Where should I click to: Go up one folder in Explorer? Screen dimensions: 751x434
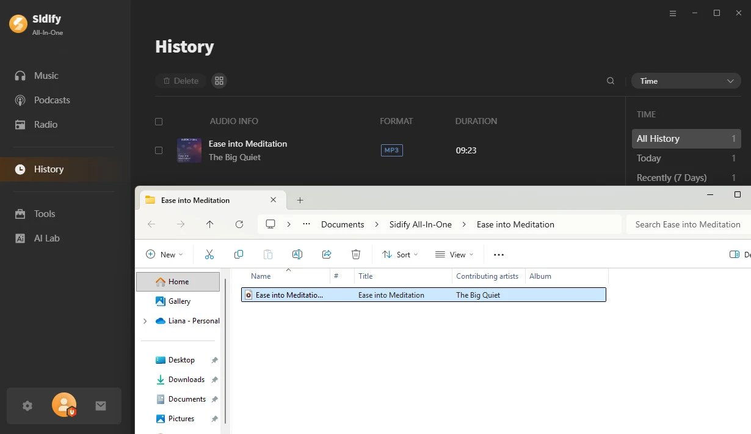click(x=210, y=224)
